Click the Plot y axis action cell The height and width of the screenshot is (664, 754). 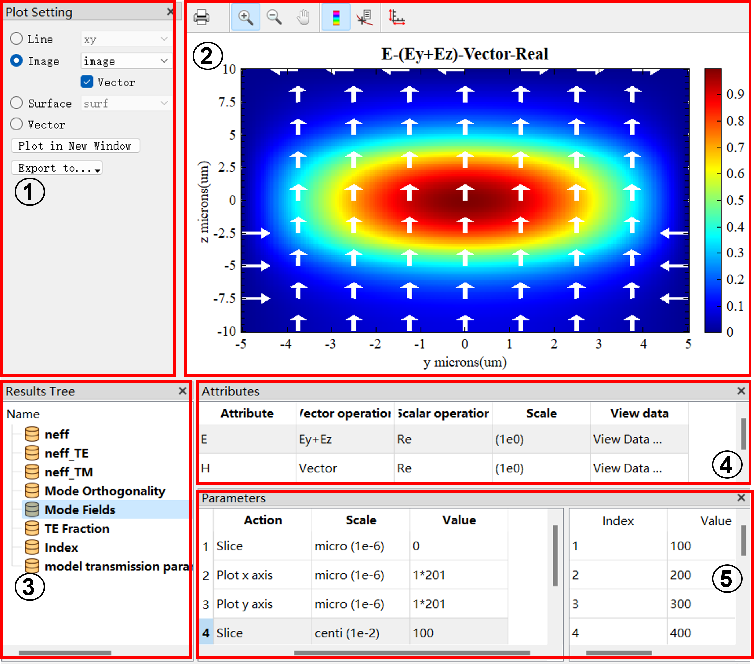(263, 604)
